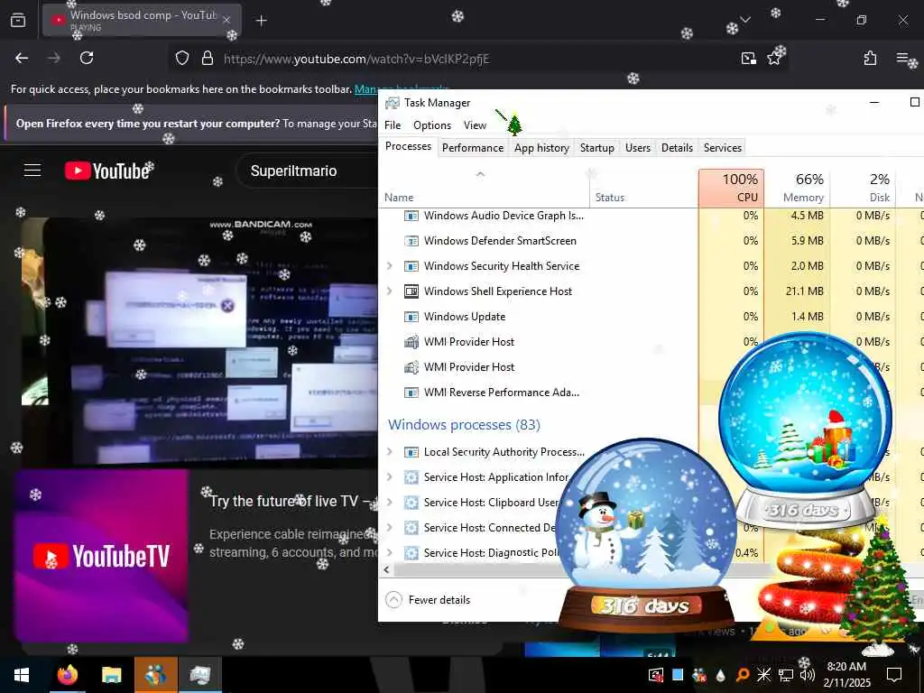Open the taskbar clock showing 8:20 AM

click(846, 675)
